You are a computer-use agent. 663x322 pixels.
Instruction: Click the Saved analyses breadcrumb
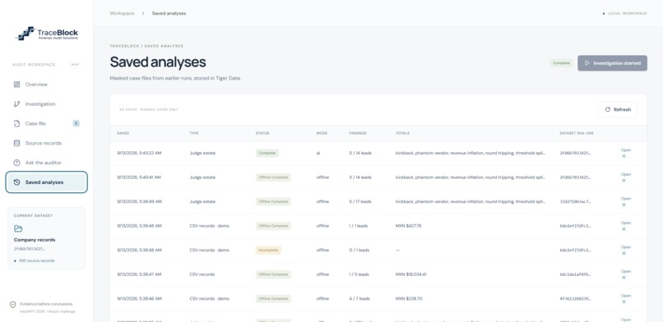pyautogui.click(x=169, y=13)
